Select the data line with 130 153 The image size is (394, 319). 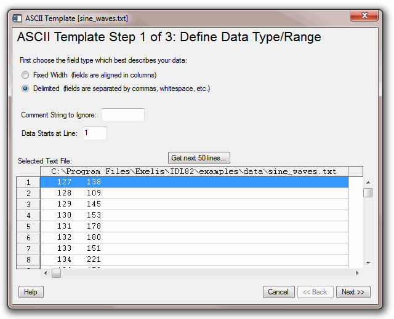(x=194, y=215)
